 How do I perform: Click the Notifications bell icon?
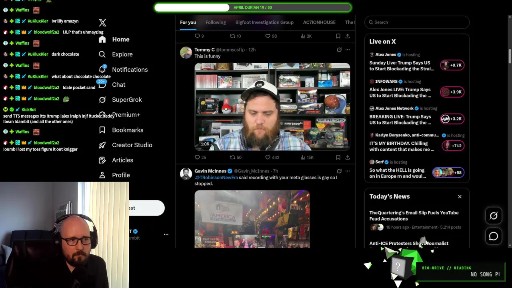click(102, 69)
